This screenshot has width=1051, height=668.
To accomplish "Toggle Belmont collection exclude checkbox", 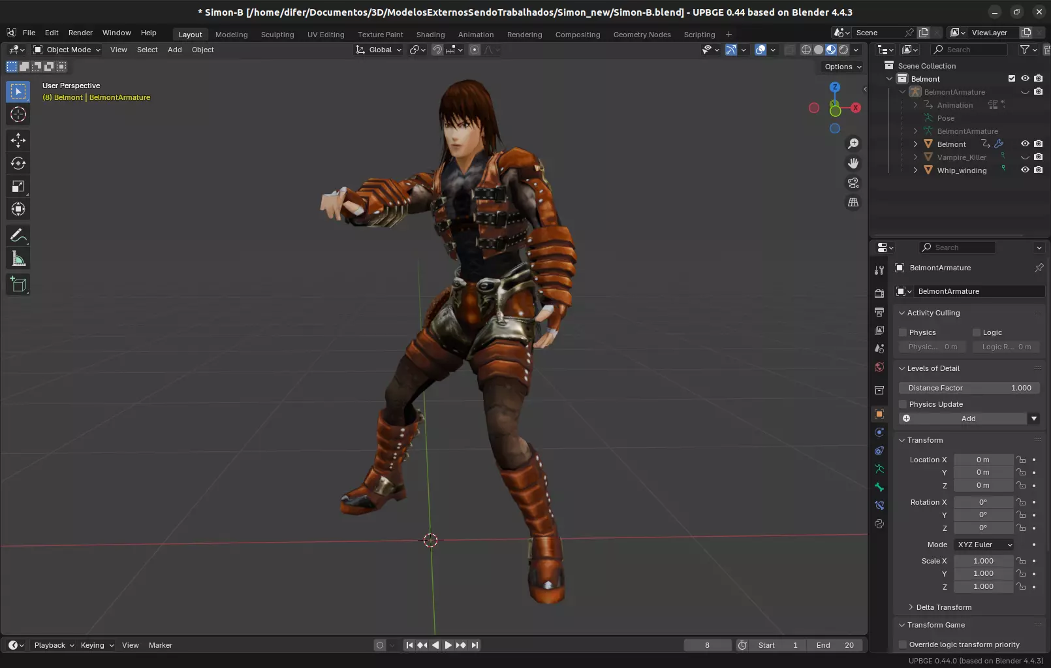I will tap(1012, 78).
